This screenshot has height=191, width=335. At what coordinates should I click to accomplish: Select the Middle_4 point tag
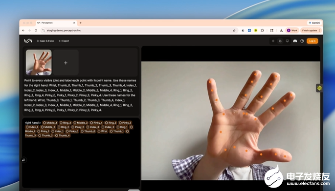(50, 123)
